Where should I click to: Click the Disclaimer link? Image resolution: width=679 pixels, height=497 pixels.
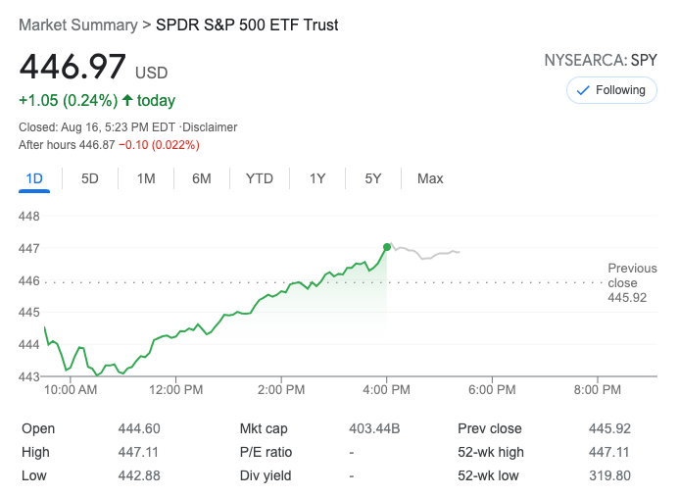211,127
